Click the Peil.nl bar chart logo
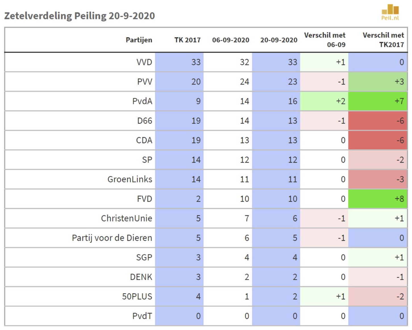412x330 pixels. (x=390, y=12)
